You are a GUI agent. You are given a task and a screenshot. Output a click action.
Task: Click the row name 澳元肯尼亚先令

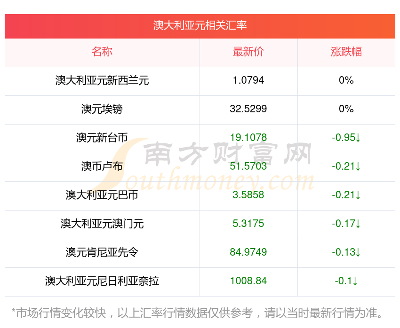[102, 252]
